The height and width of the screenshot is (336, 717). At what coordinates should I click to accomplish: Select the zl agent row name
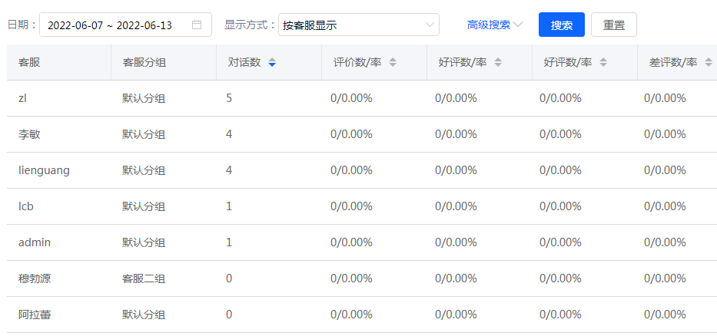pos(23,98)
